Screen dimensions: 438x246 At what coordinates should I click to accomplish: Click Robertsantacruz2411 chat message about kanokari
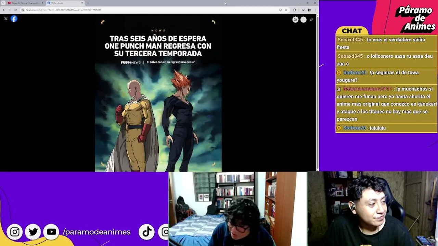click(386, 104)
